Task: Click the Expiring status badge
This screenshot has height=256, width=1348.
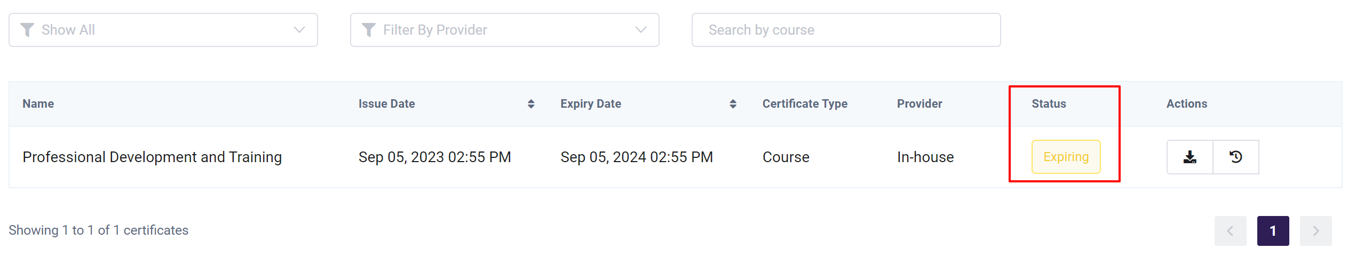Action: click(x=1066, y=157)
